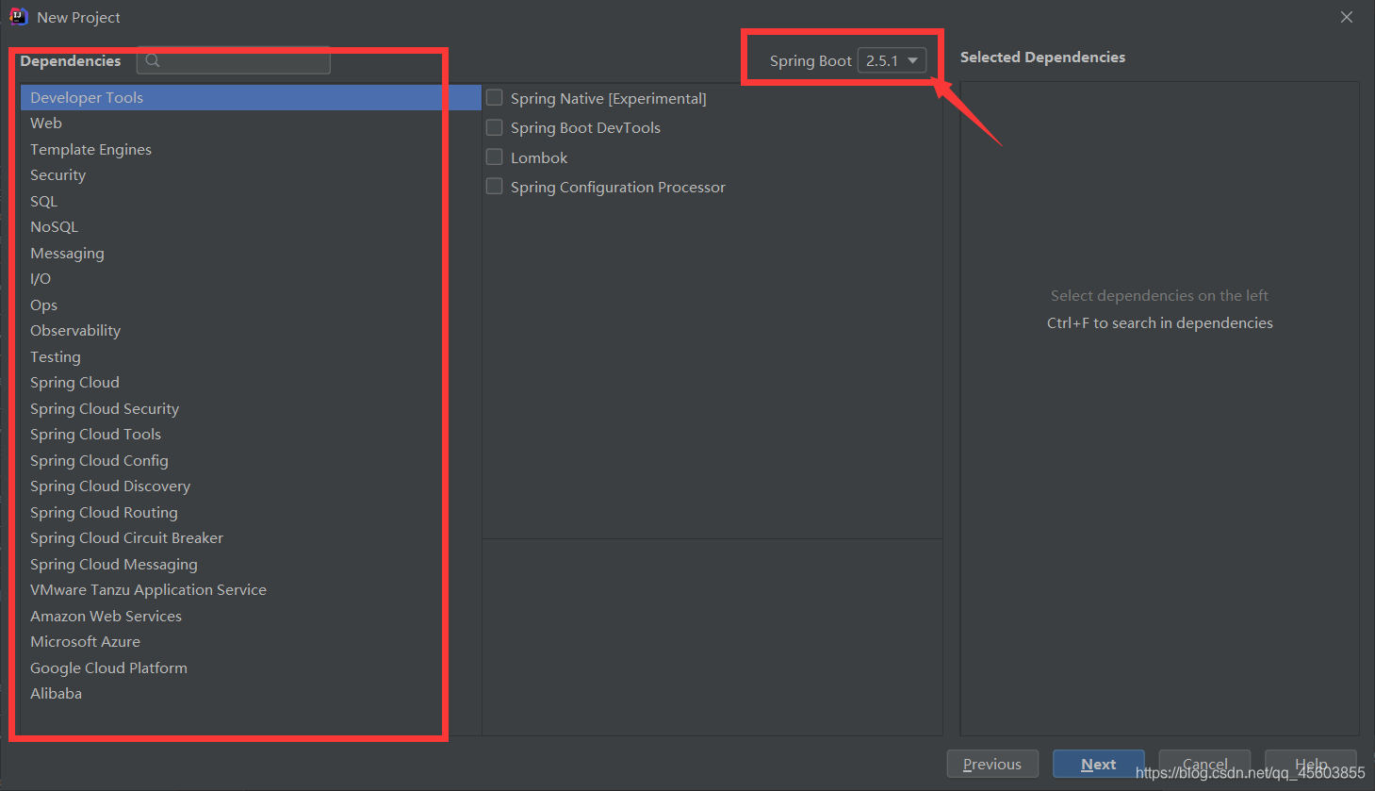Focus the dependencies search field
The width and height of the screenshot is (1375, 791).
coord(234,61)
